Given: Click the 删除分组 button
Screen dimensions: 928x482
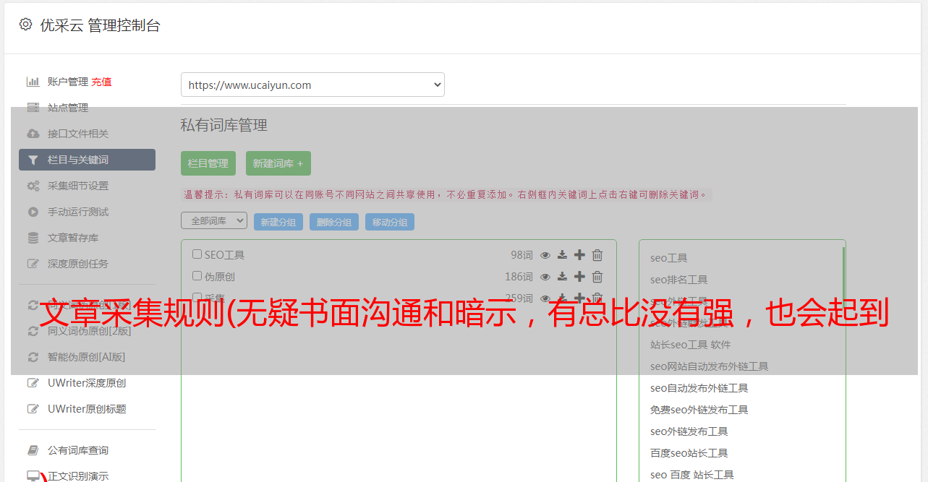Looking at the screenshot, I should [334, 222].
